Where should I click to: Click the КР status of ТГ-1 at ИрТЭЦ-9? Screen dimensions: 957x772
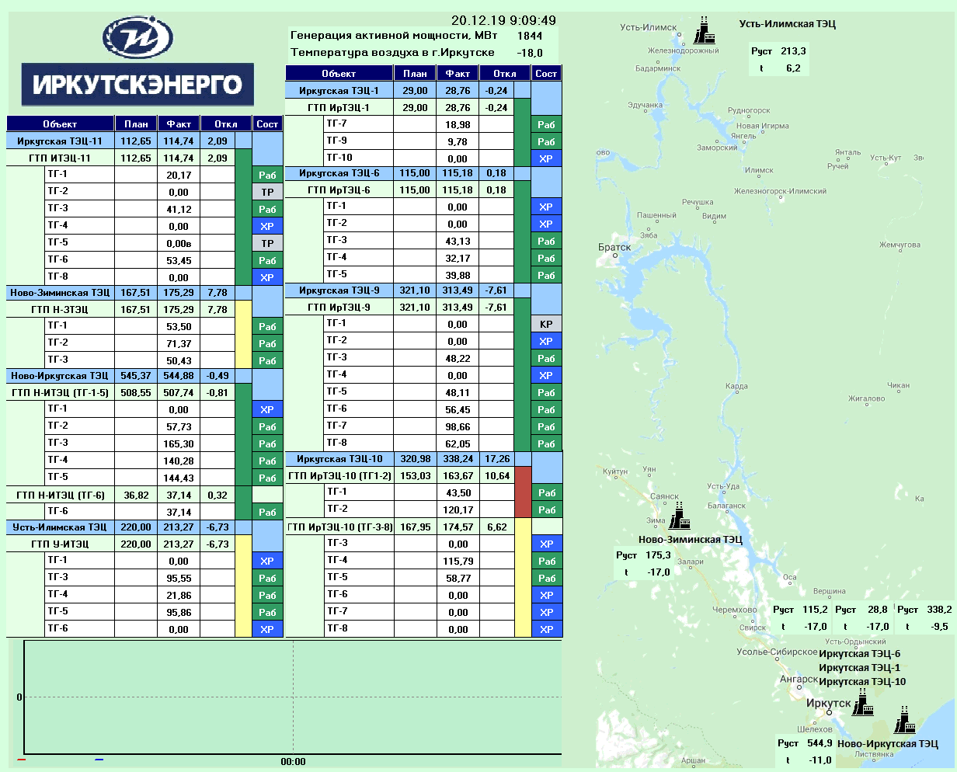tap(546, 325)
